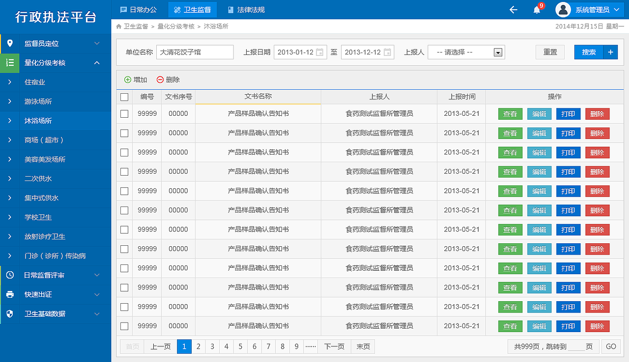Viewport: 629px width, 362px height.
Task: Click the back arrow in the top bar
Action: [x=513, y=9]
